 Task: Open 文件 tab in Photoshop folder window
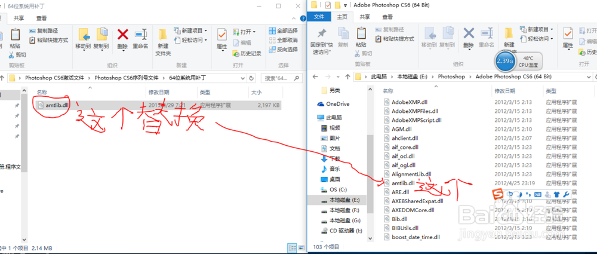(x=319, y=17)
